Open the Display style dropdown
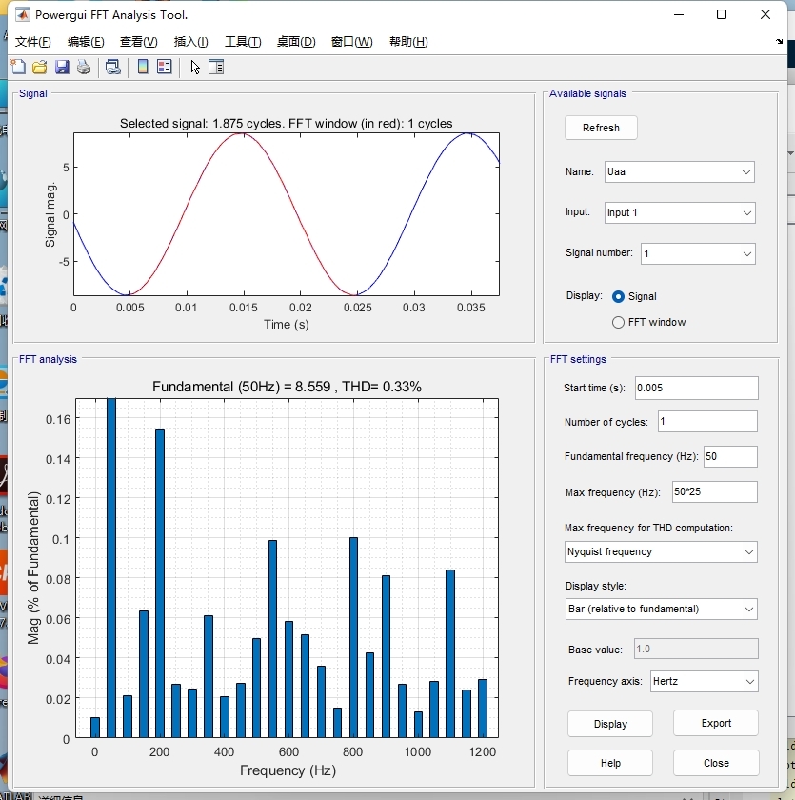The width and height of the screenshot is (795, 800). pos(661,610)
